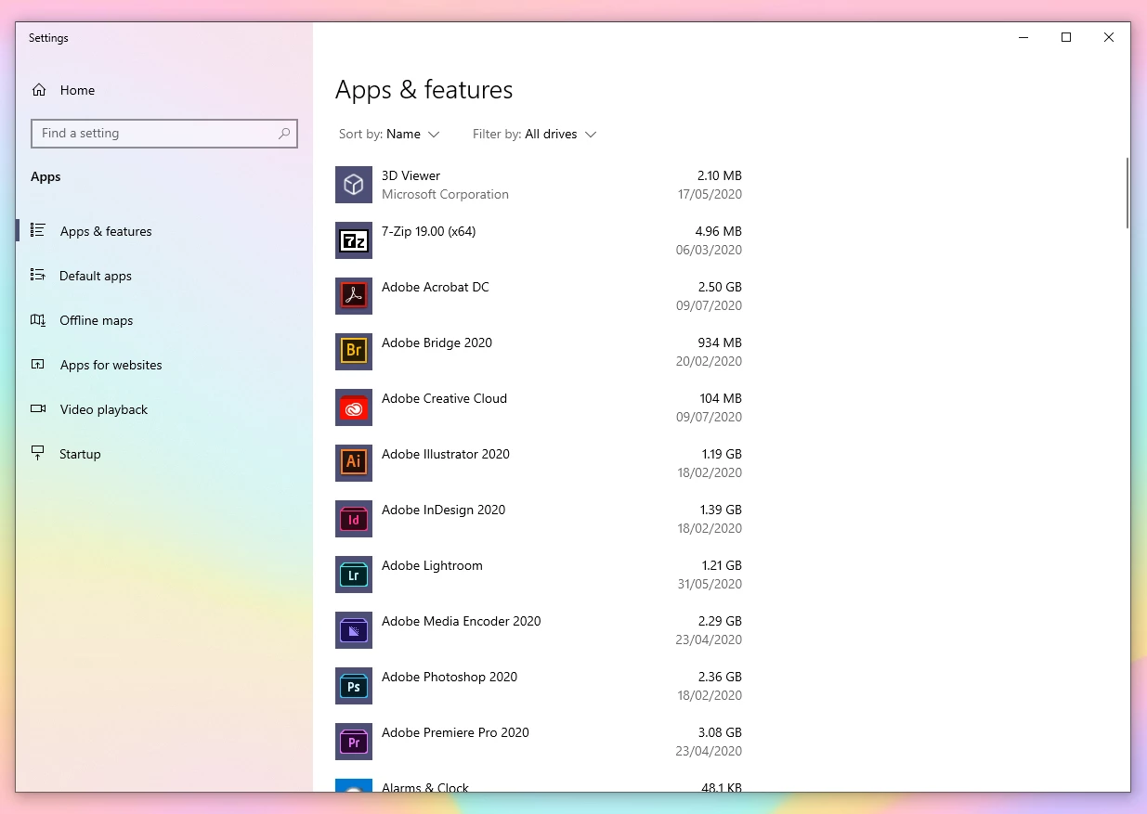Viewport: 1147px width, 814px height.
Task: Select Adobe Illustrator 2020 entry name
Action: click(x=446, y=454)
